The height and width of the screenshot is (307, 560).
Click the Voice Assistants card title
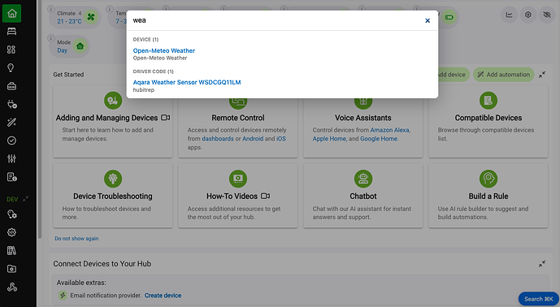click(x=363, y=118)
